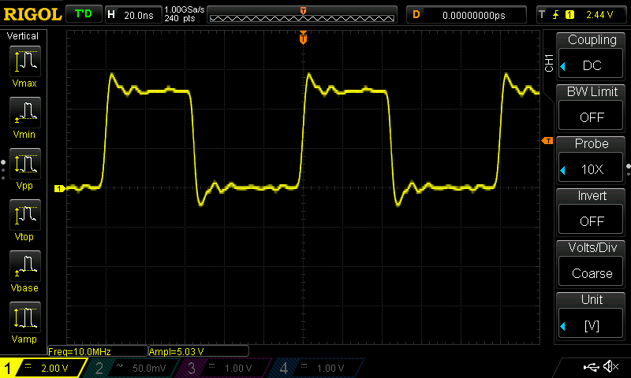Screen dimensions: 631x378
Task: Click the orange trigger level marker
Action: 547,141
